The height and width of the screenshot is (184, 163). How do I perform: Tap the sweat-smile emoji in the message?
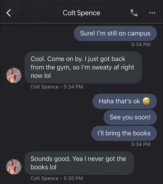146,101
